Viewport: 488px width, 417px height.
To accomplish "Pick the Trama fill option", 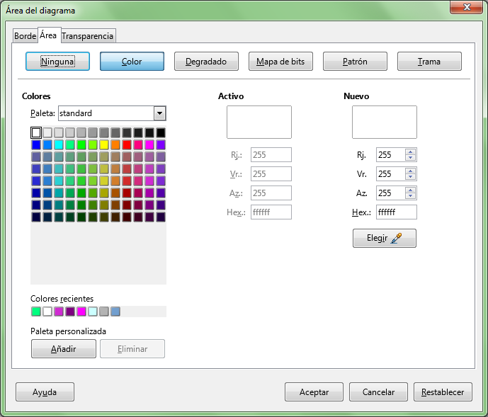I will tap(429, 62).
